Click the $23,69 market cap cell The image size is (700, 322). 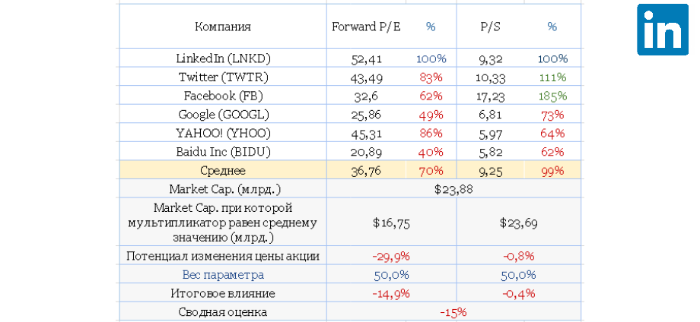pos(519,223)
